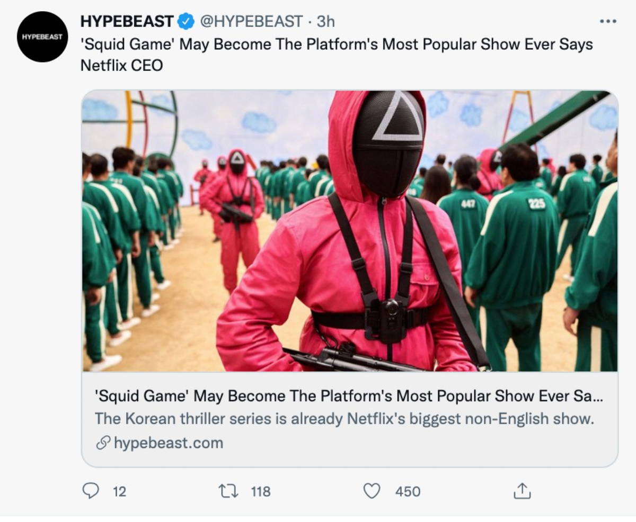Viewport: 636px width, 522px height.
Task: Click the link chain icon beside hypebeast.com
Action: pyautogui.click(x=103, y=443)
